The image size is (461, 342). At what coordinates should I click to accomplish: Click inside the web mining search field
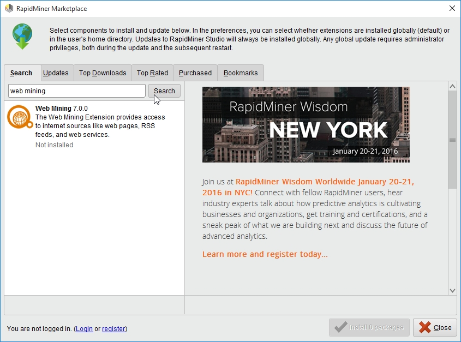pyautogui.click(x=76, y=91)
